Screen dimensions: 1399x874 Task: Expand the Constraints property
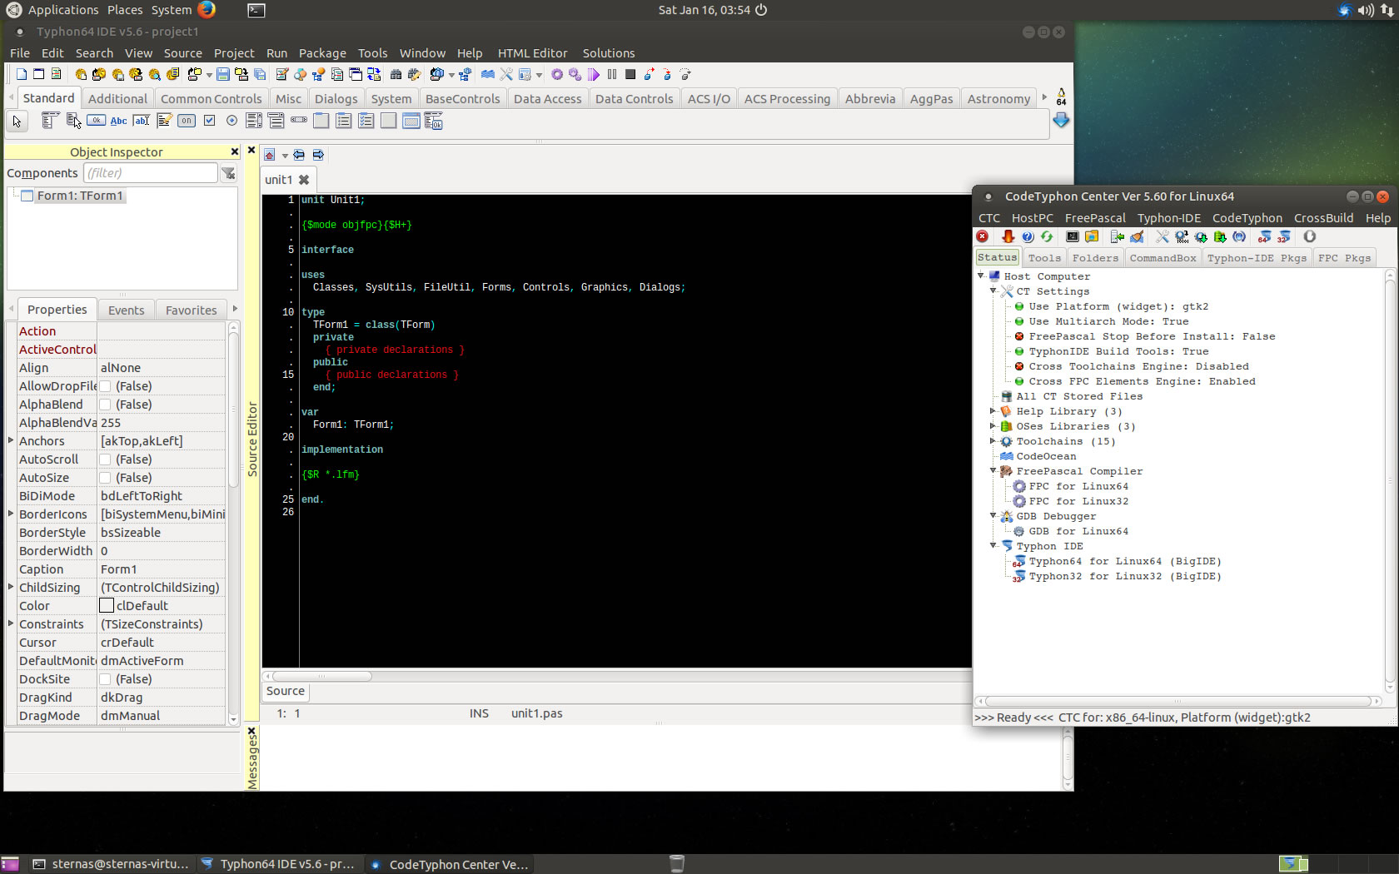(x=11, y=623)
